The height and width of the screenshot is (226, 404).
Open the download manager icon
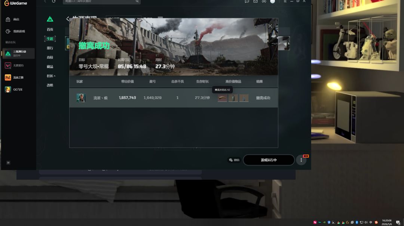tap(264, 1)
